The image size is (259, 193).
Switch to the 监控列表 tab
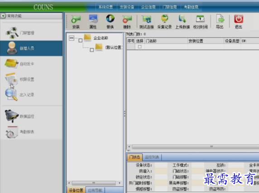tap(152, 157)
